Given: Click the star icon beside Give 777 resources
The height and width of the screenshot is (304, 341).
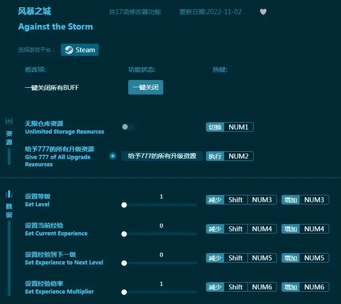Looking at the screenshot, I should [x=113, y=156].
